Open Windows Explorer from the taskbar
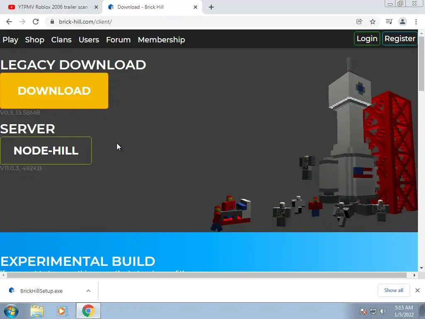 37,311
